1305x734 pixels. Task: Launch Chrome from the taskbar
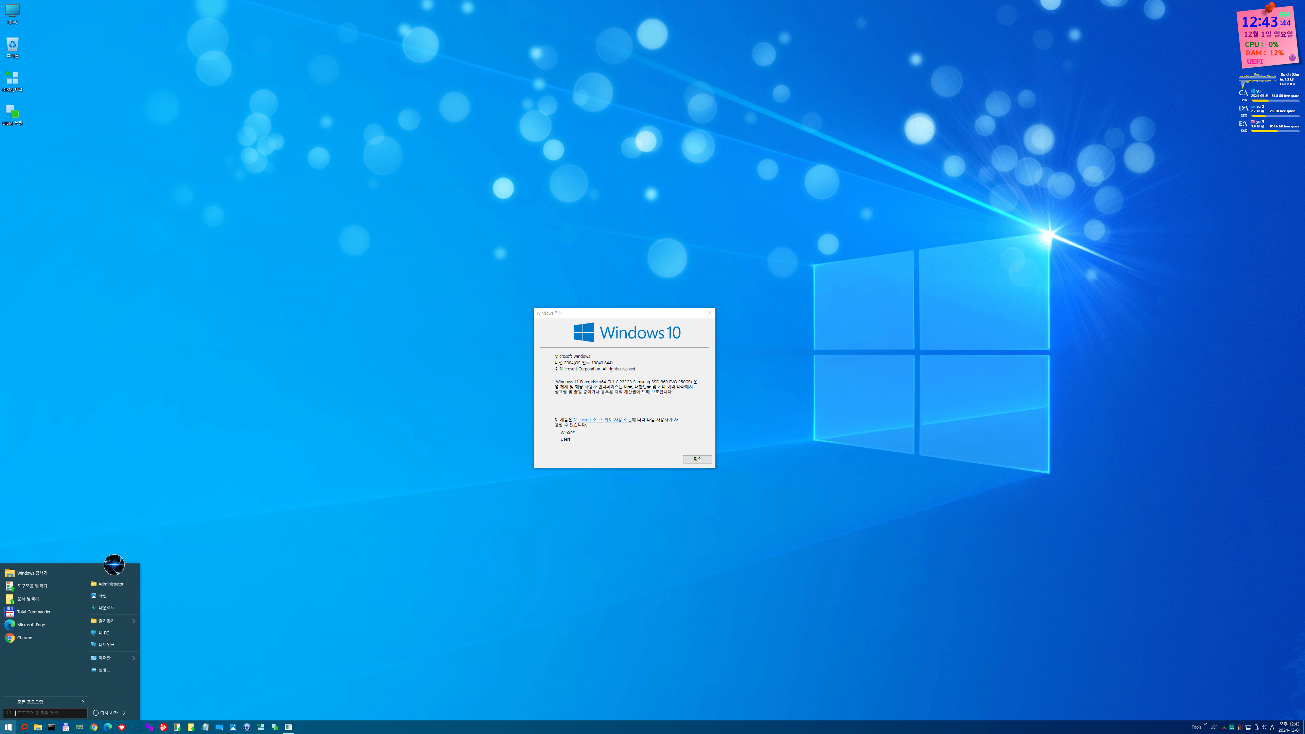click(94, 727)
